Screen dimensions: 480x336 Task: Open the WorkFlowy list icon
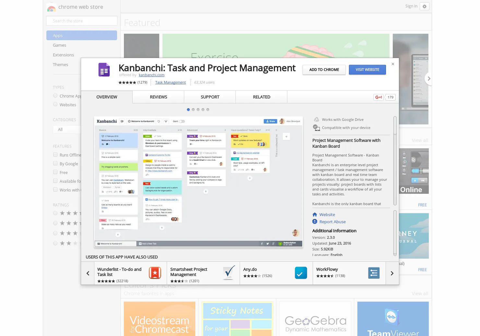click(x=374, y=273)
